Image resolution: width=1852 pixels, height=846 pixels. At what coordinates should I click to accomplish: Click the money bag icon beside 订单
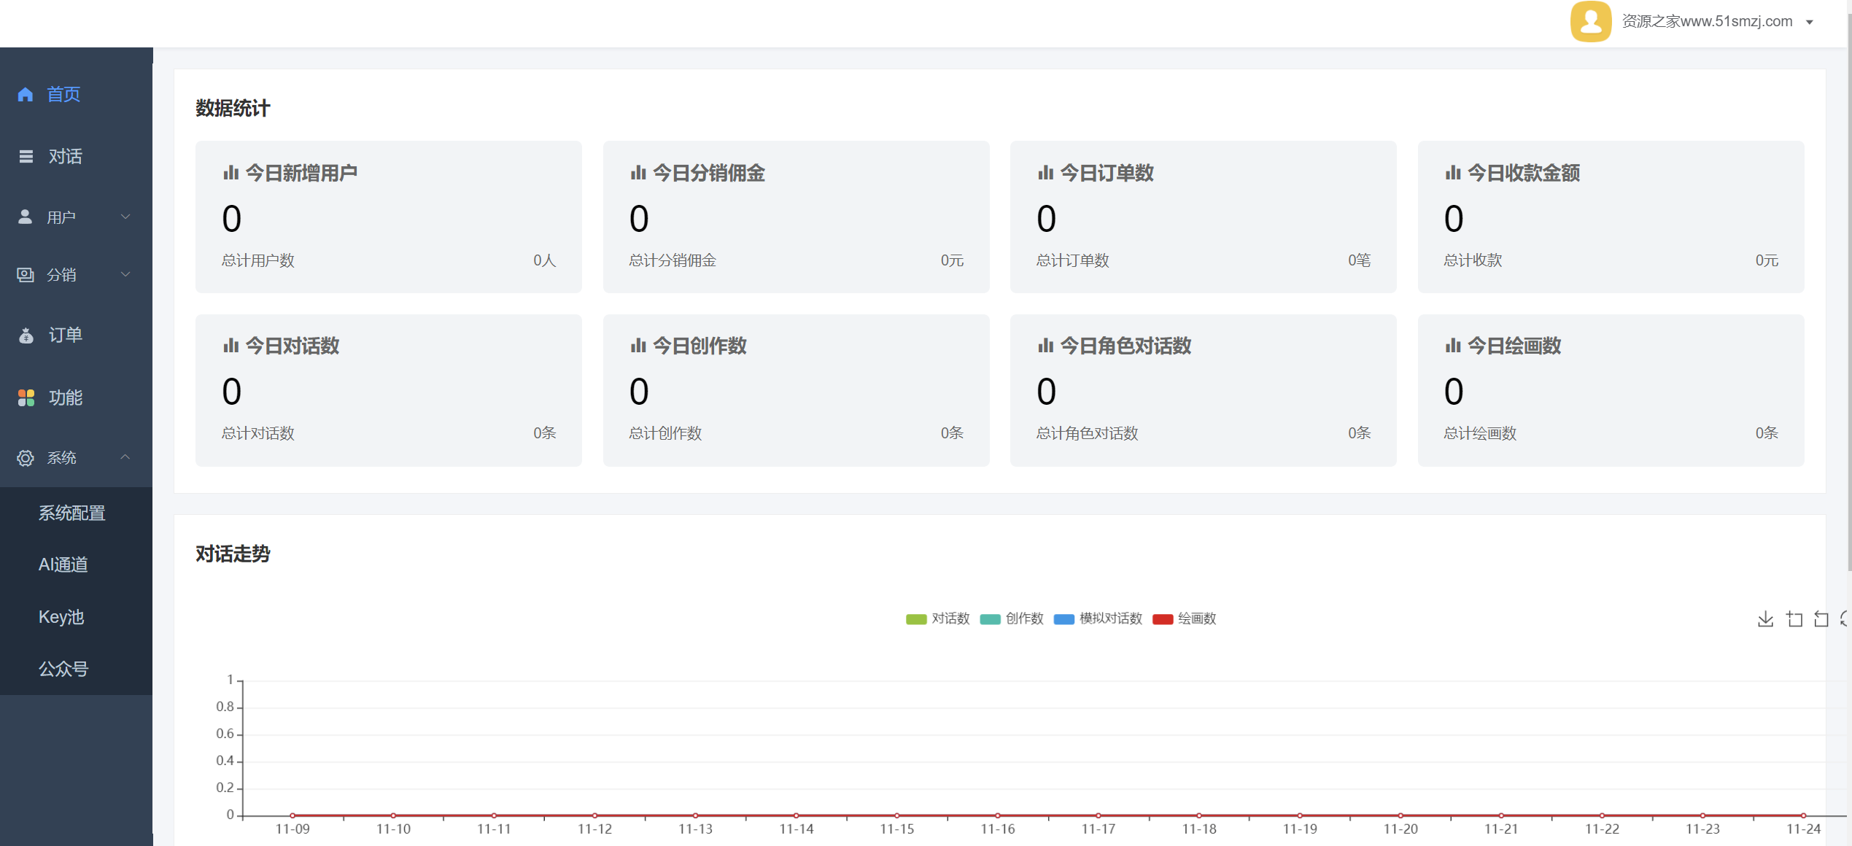coord(26,335)
